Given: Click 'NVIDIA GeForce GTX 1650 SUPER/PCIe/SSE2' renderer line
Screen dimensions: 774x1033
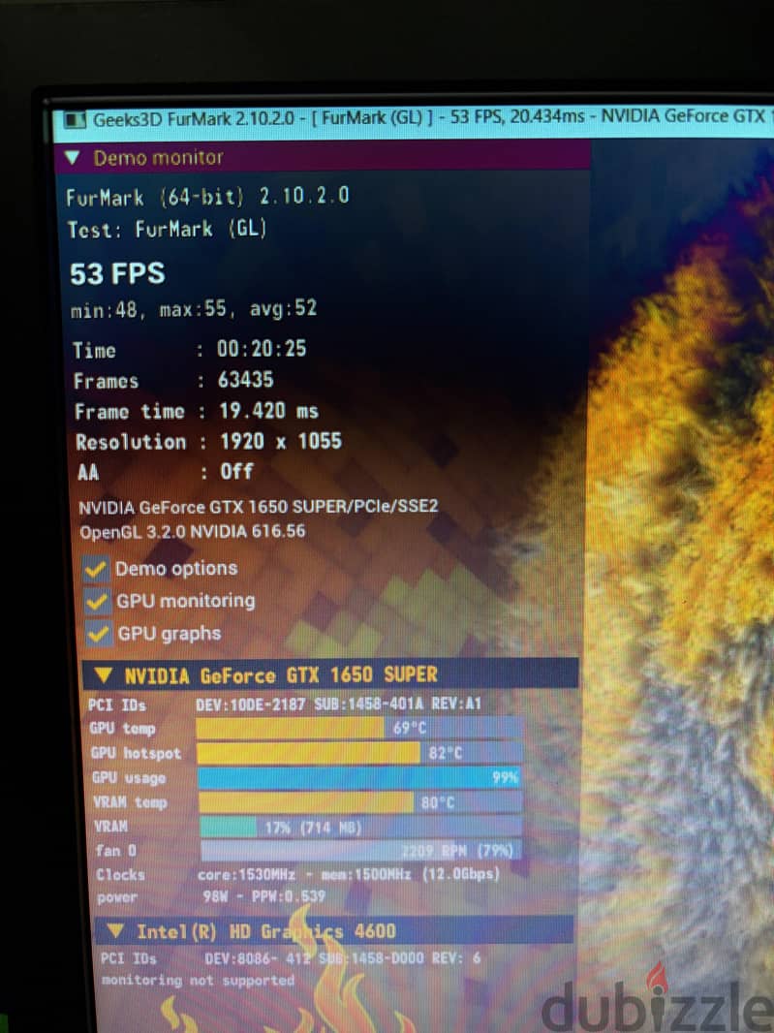Looking at the screenshot, I should coord(259,507).
